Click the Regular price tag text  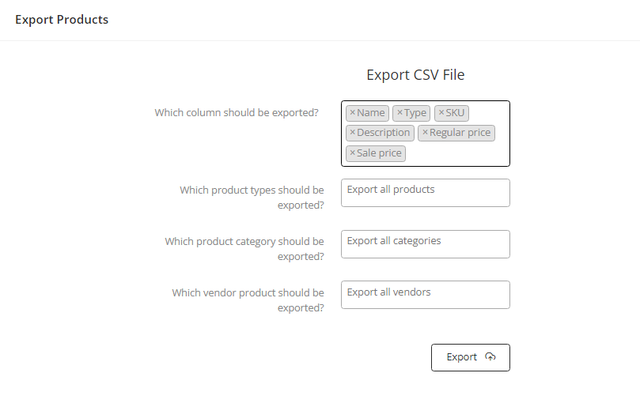coord(460,133)
